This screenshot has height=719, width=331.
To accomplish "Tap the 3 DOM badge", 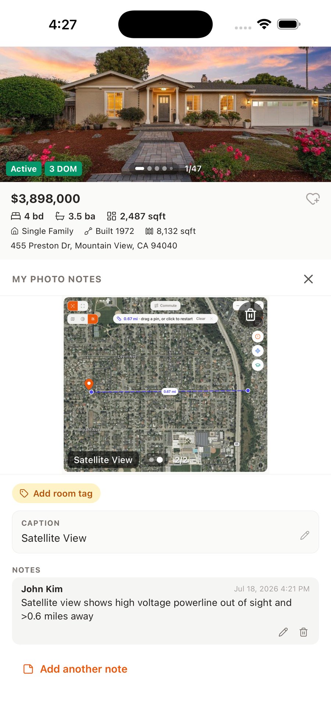I will point(63,169).
